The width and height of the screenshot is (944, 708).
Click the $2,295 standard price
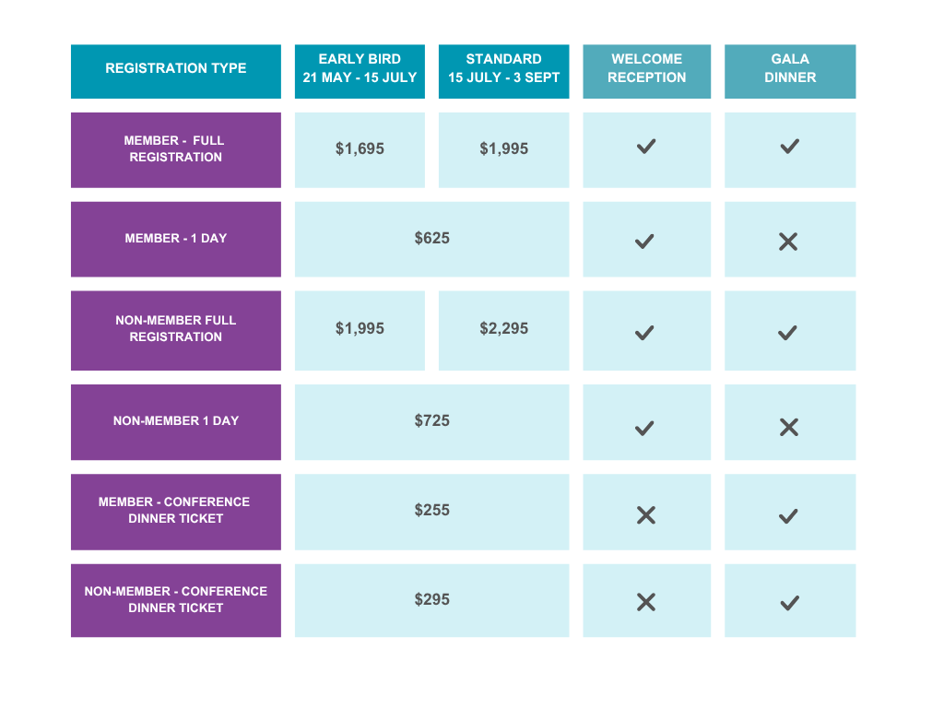504,329
